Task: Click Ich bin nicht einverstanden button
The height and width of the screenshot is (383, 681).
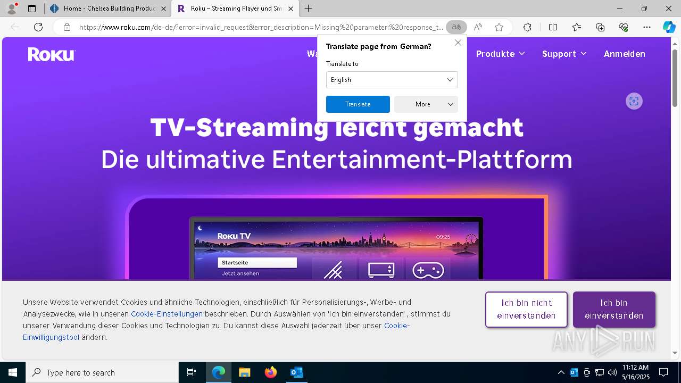Action: click(526, 310)
